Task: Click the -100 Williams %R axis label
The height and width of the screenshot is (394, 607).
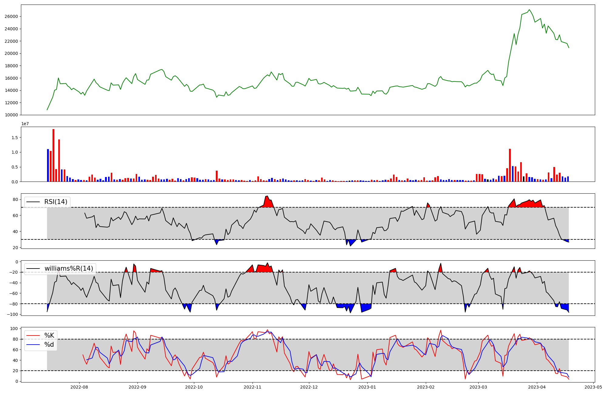Action: (x=13, y=314)
